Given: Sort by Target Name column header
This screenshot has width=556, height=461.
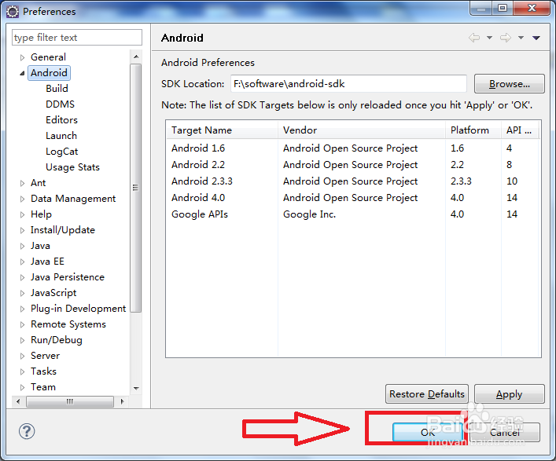Looking at the screenshot, I should click(x=222, y=130).
